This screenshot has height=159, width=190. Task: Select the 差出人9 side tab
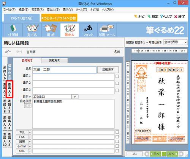5,123
